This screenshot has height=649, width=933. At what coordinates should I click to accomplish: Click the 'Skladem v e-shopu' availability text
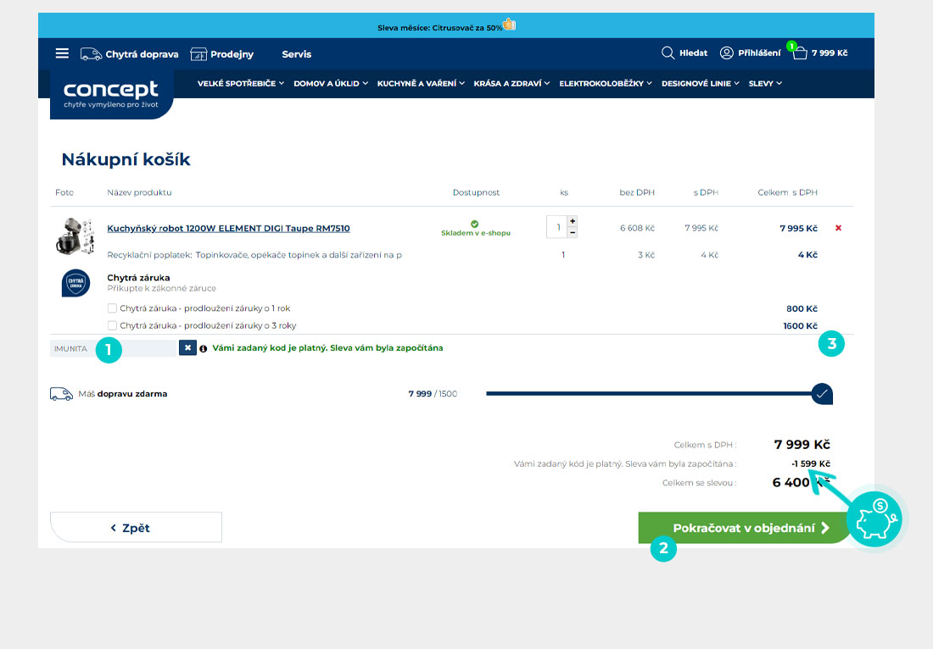pyautogui.click(x=476, y=233)
